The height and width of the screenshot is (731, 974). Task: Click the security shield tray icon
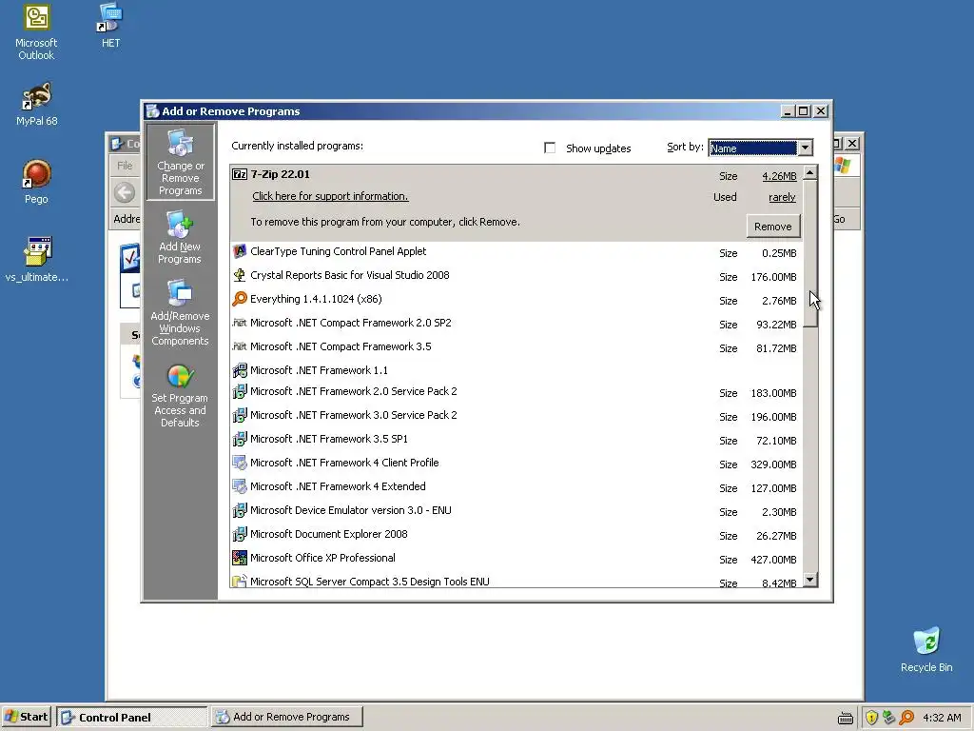[871, 718]
